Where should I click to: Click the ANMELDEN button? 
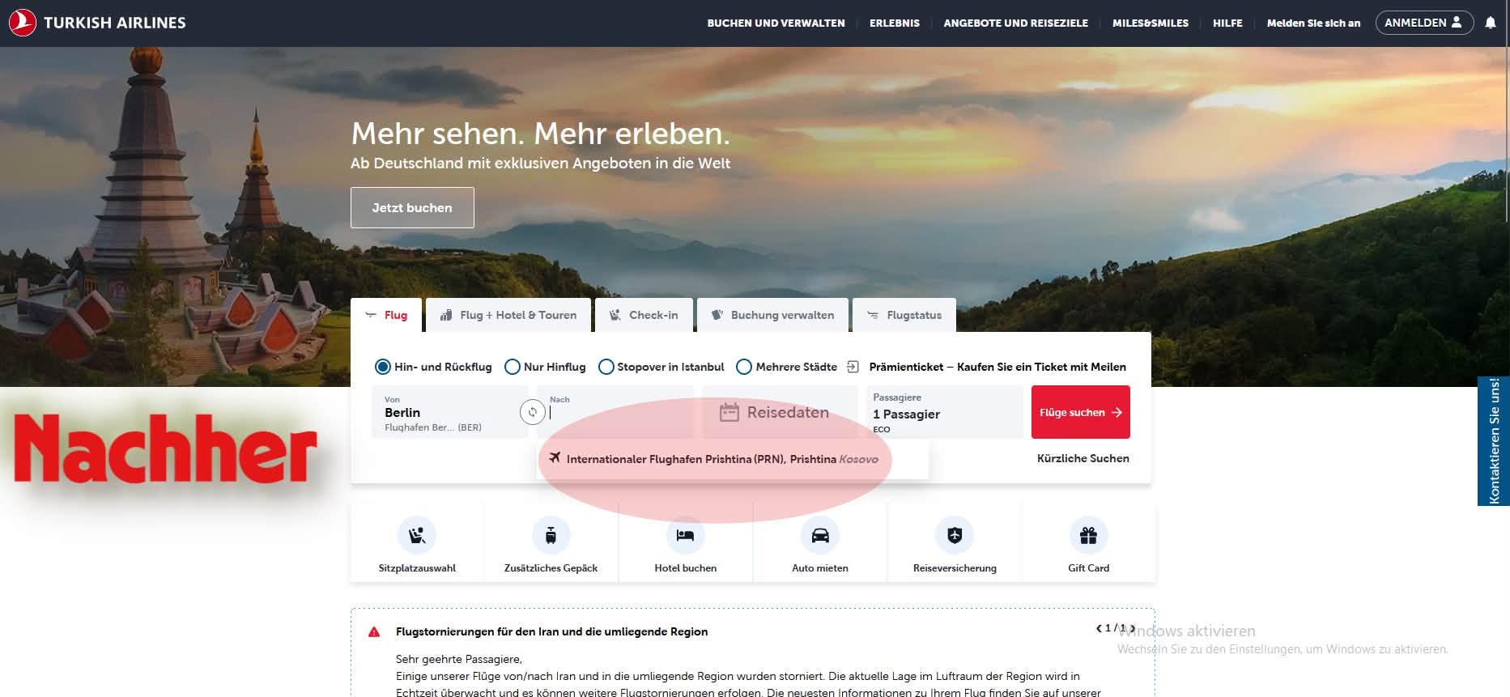(1423, 23)
